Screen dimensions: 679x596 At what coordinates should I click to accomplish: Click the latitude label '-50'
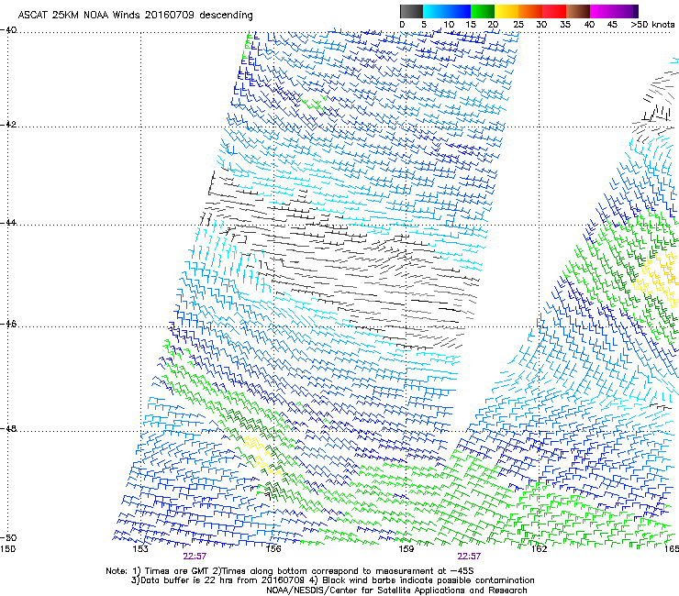8,537
